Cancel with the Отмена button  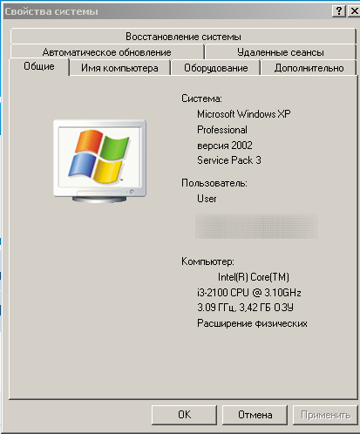click(x=255, y=415)
